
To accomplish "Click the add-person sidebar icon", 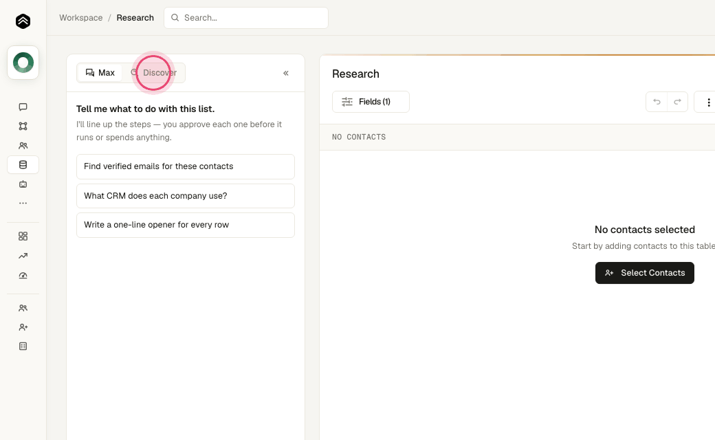I will [x=23, y=327].
